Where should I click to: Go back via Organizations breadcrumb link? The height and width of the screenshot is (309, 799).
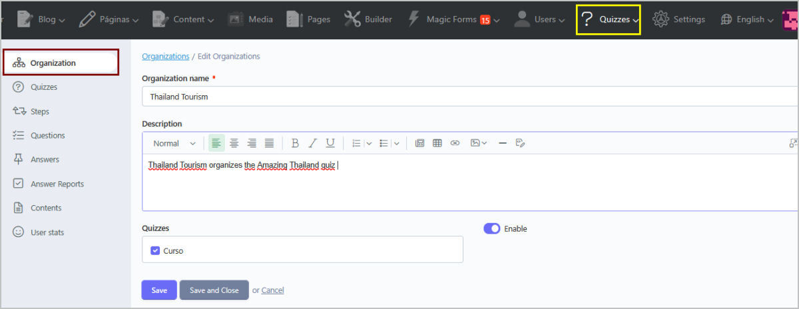[165, 57]
